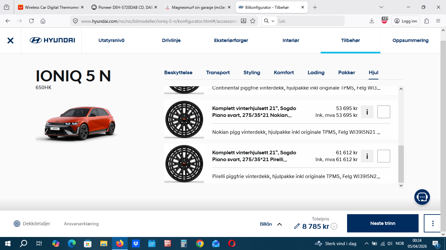Collapse the Billån section chevron
This screenshot has height=250, width=446.
(x=279, y=224)
